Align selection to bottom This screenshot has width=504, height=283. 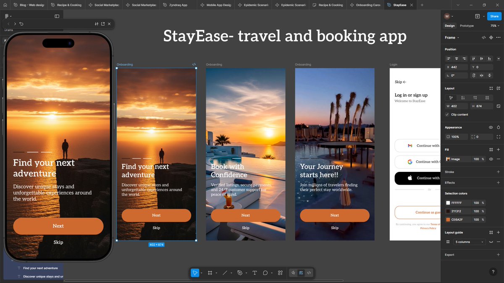489,58
